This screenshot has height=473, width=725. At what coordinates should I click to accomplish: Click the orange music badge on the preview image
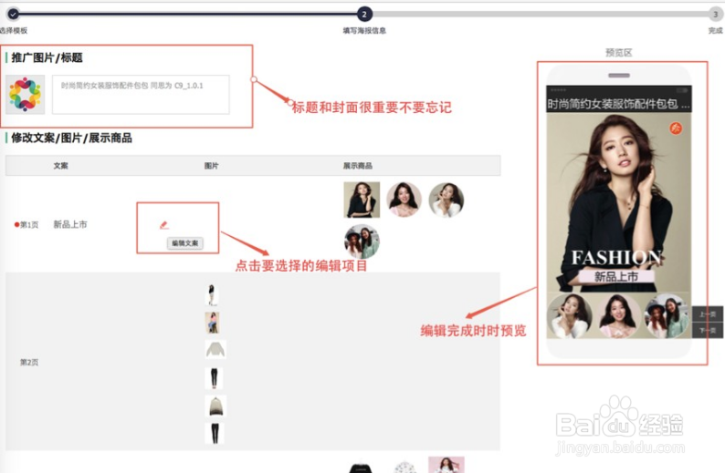pos(676,128)
